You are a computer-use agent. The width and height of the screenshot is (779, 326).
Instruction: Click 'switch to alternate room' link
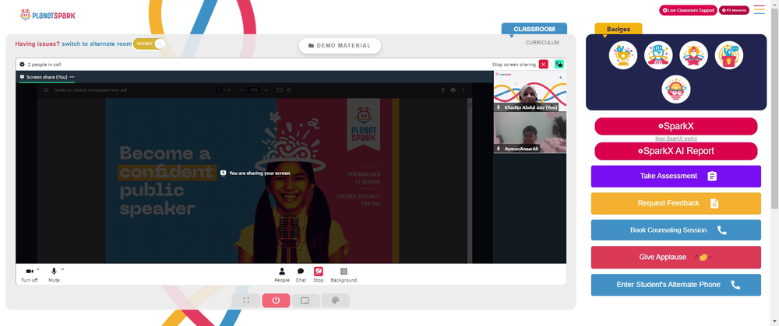pyautogui.click(x=97, y=44)
